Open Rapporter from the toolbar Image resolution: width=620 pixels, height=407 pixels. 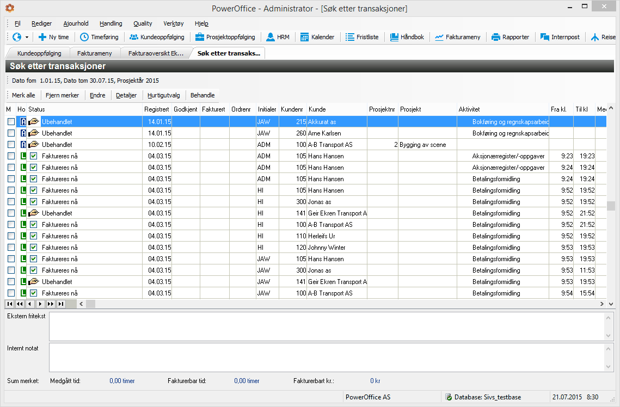pyautogui.click(x=511, y=37)
